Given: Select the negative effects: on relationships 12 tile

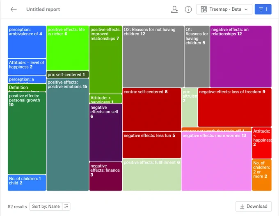Looking at the screenshot, I should (x=241, y=57).
